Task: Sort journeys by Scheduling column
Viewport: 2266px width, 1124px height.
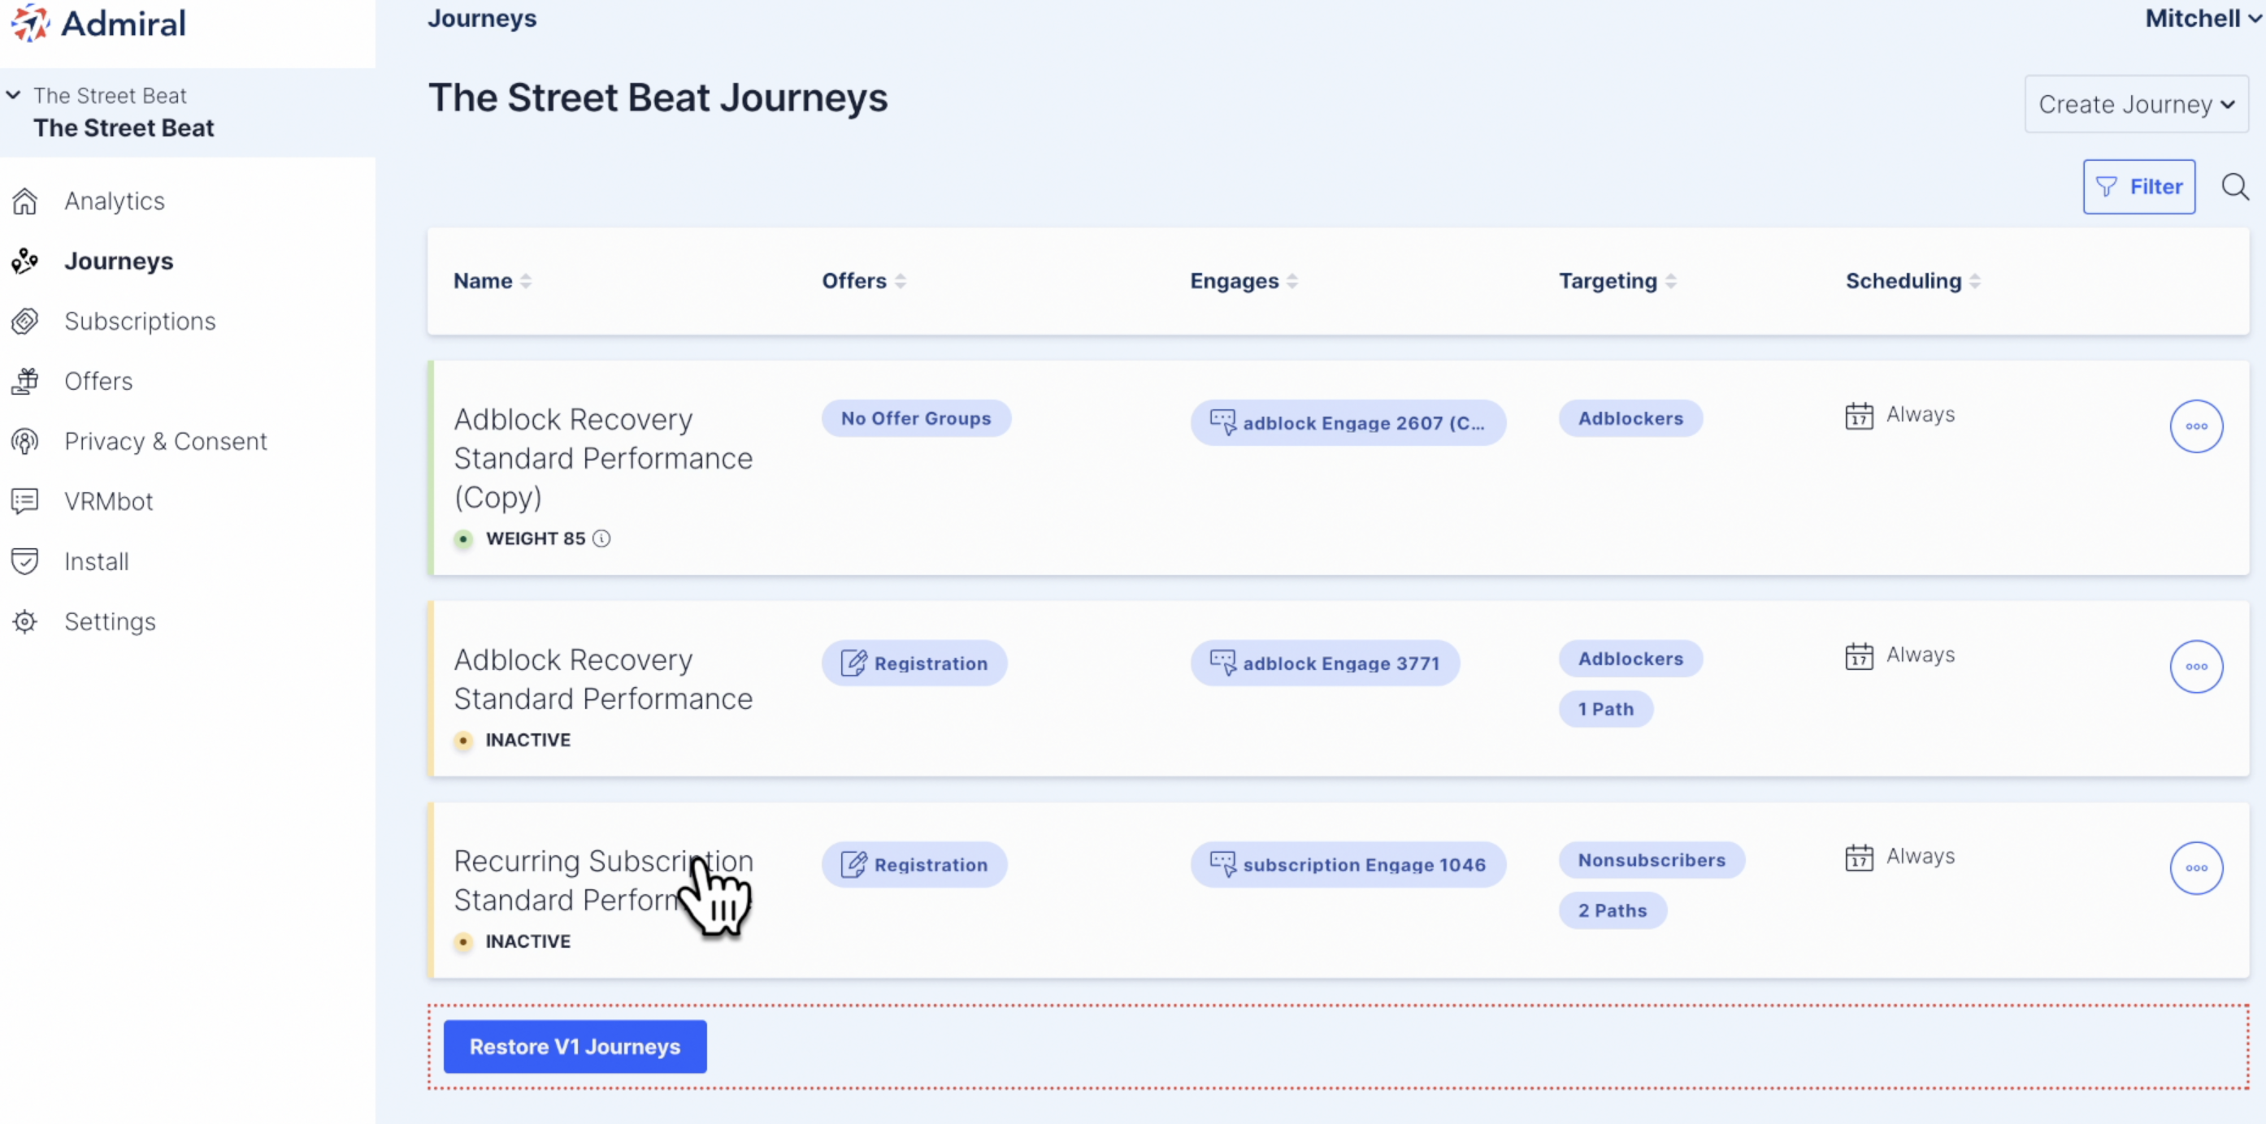Action: 1912,281
